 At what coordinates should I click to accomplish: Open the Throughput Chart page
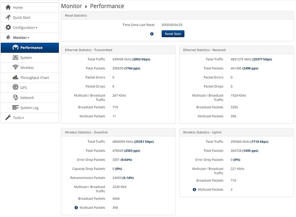point(30,78)
